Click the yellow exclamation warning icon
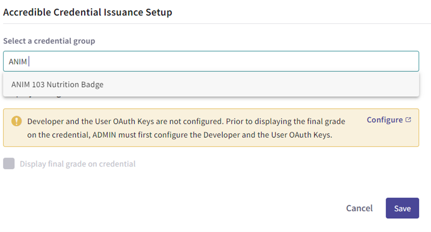431x232 pixels. click(17, 121)
